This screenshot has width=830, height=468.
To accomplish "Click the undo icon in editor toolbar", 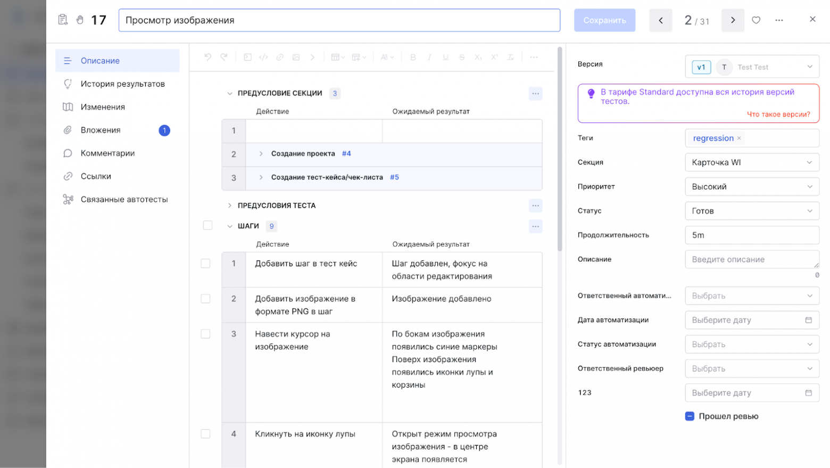I will (207, 57).
